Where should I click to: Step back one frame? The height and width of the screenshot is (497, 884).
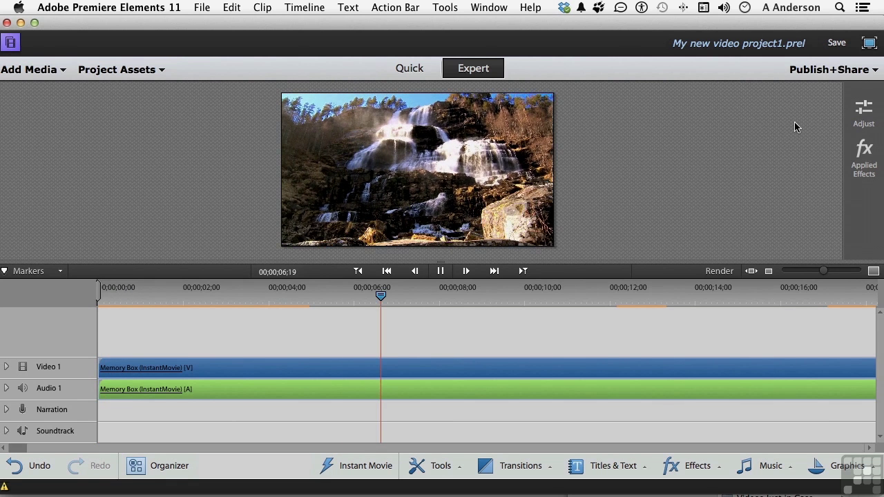pyautogui.click(x=414, y=271)
